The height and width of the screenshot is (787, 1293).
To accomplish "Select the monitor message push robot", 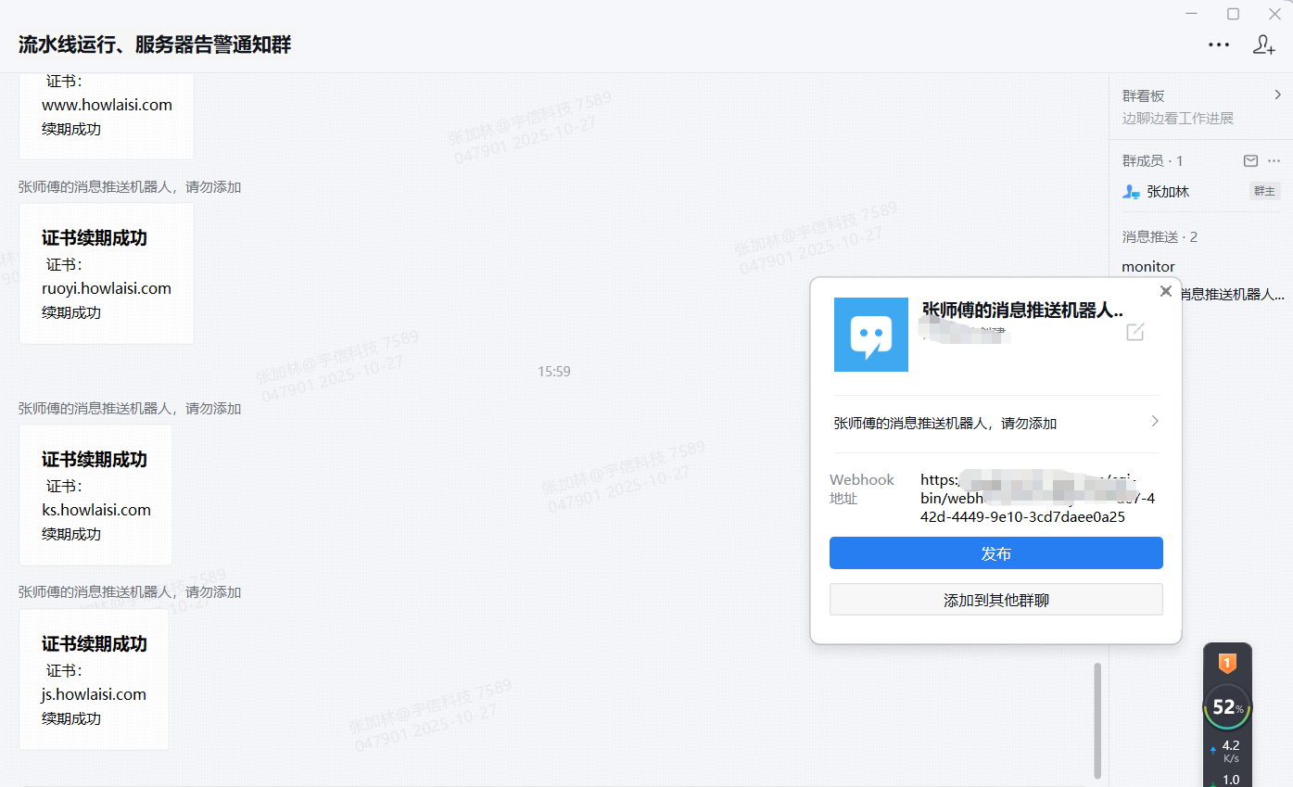I will 1148,267.
